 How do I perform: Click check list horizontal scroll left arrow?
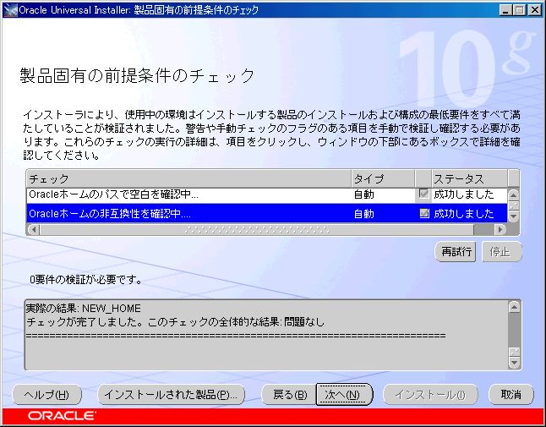click(34, 229)
